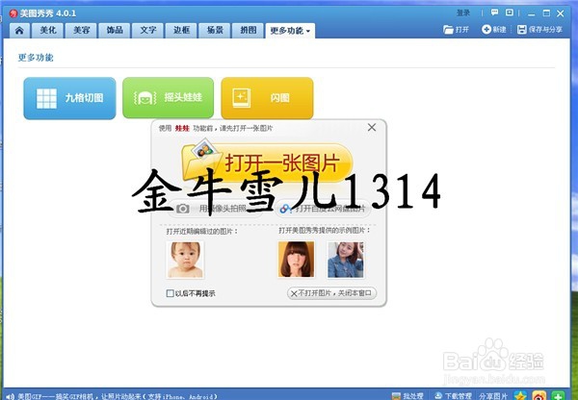Click 保存与分享 floppy disk icon

521,30
